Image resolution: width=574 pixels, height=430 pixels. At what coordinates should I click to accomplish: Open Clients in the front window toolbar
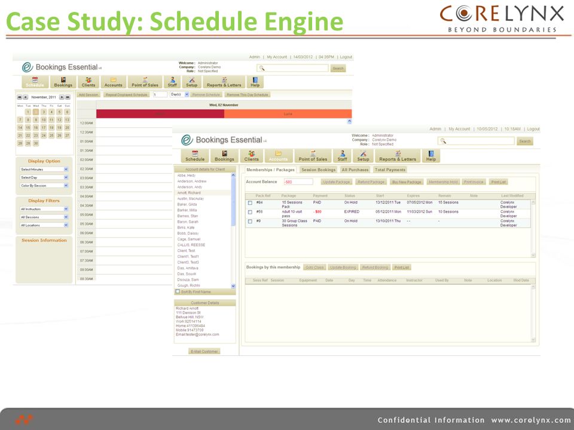(x=252, y=156)
